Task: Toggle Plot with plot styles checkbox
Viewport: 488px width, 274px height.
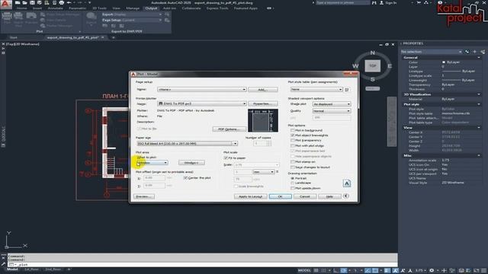Action: (x=293, y=145)
